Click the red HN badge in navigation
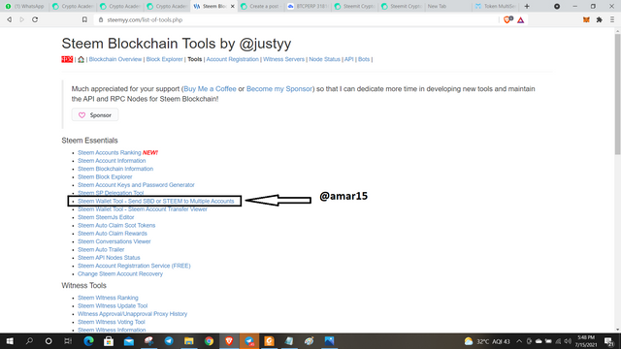Viewport: 621px width, 349px height. point(67,59)
